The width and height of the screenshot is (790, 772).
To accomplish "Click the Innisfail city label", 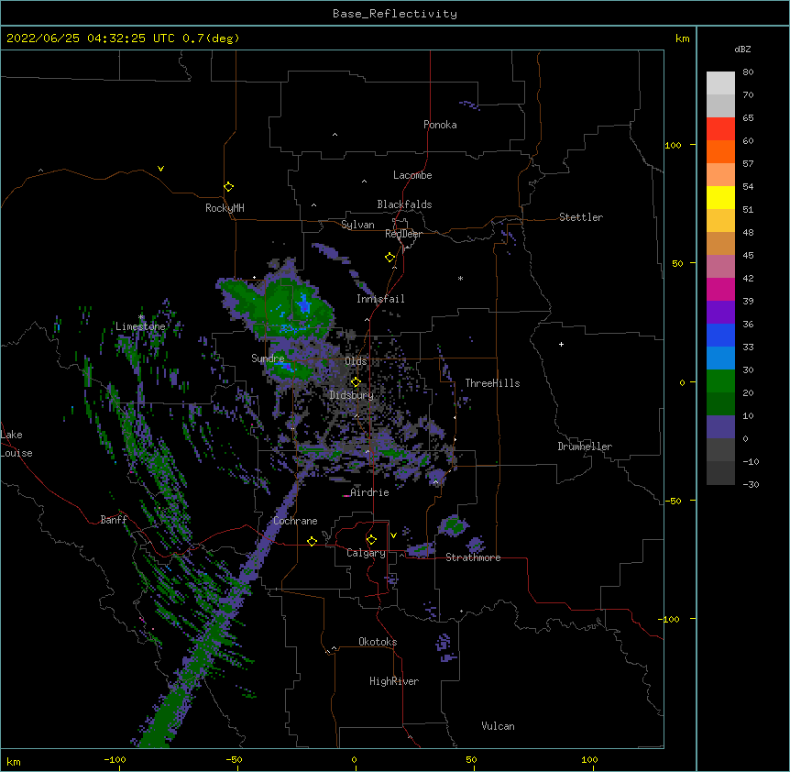I will (380, 299).
